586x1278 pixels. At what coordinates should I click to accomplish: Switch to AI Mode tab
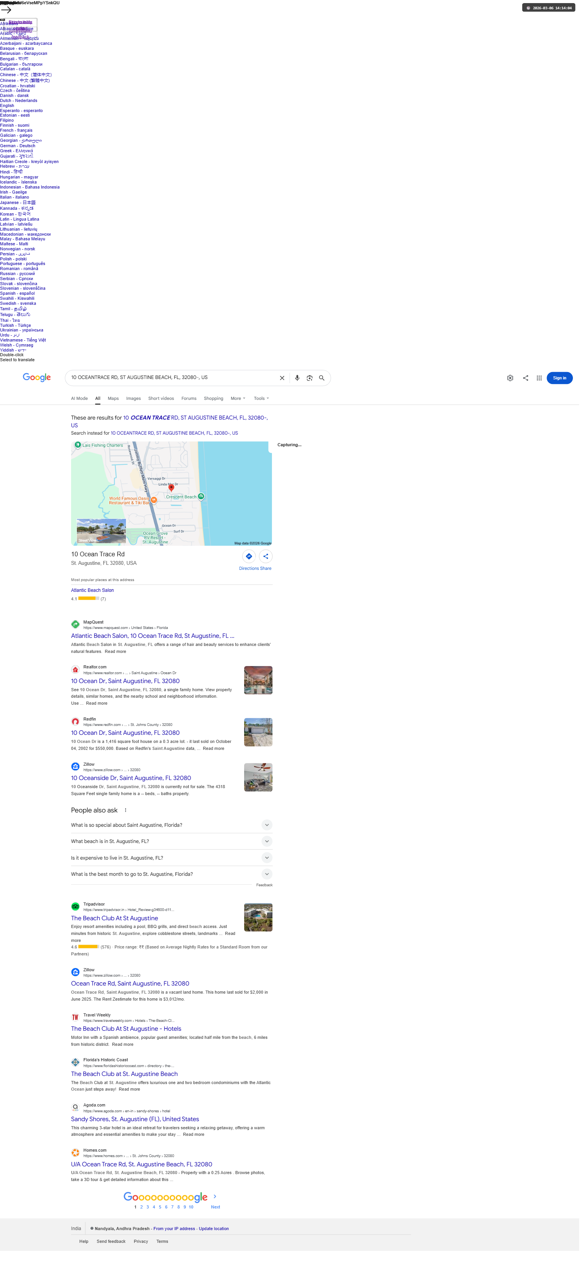tap(80, 398)
